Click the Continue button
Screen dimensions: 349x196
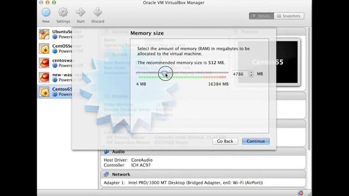[256, 142]
